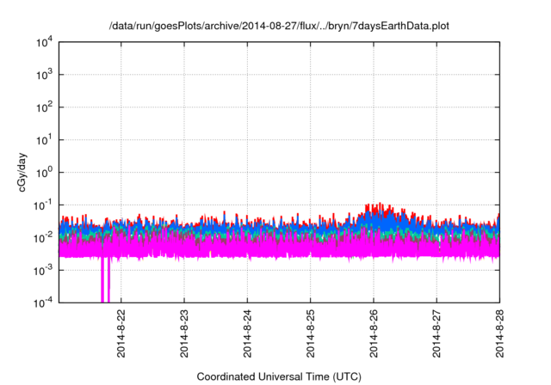Click the 10^0 y-axis tick label

pos(45,173)
